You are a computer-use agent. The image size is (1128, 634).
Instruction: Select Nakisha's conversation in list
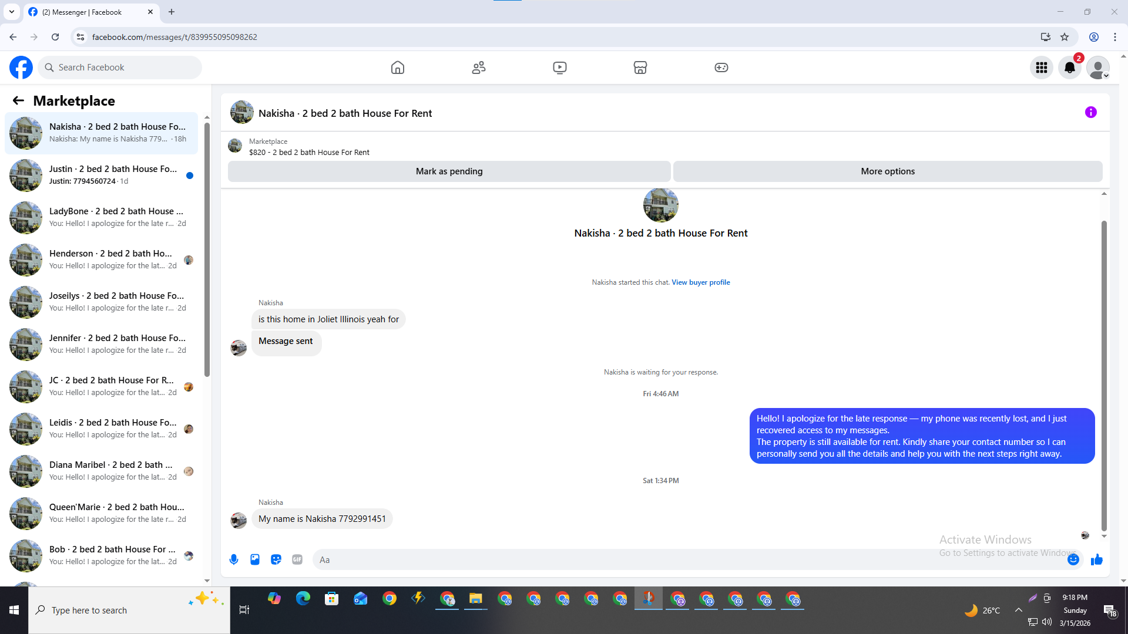(x=101, y=133)
